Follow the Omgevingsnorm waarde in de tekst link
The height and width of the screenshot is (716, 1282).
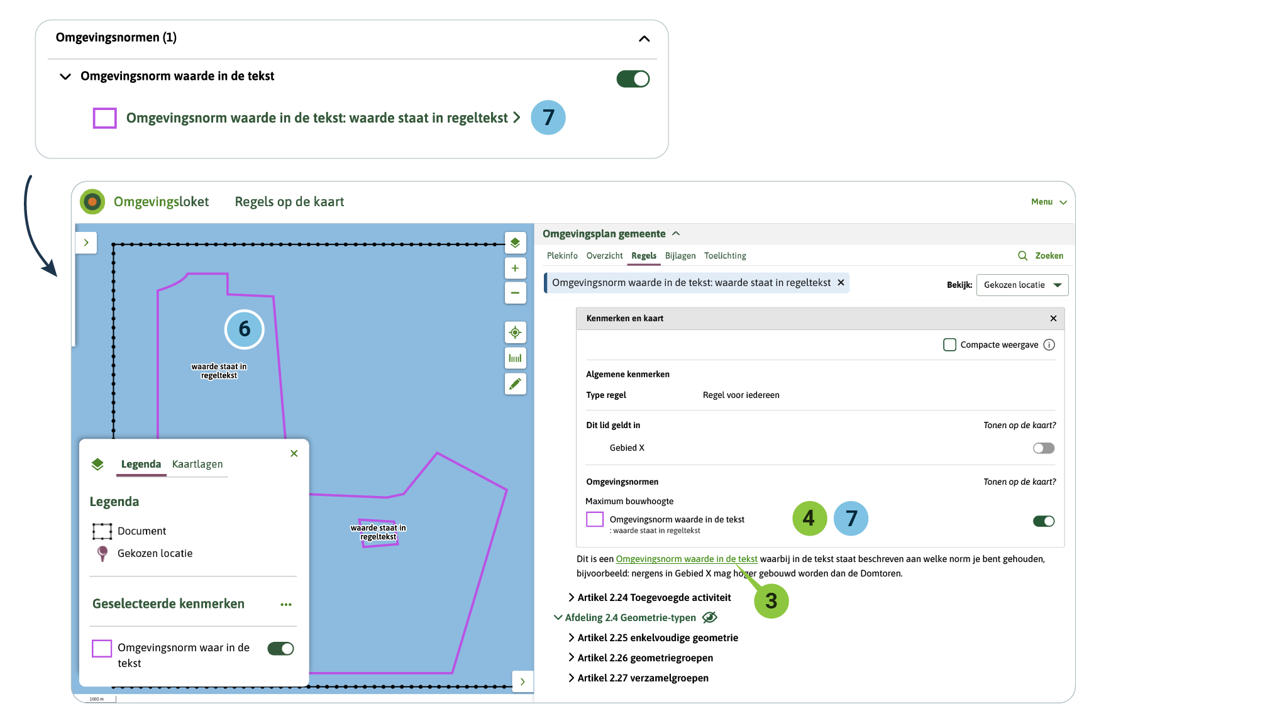[x=687, y=559]
